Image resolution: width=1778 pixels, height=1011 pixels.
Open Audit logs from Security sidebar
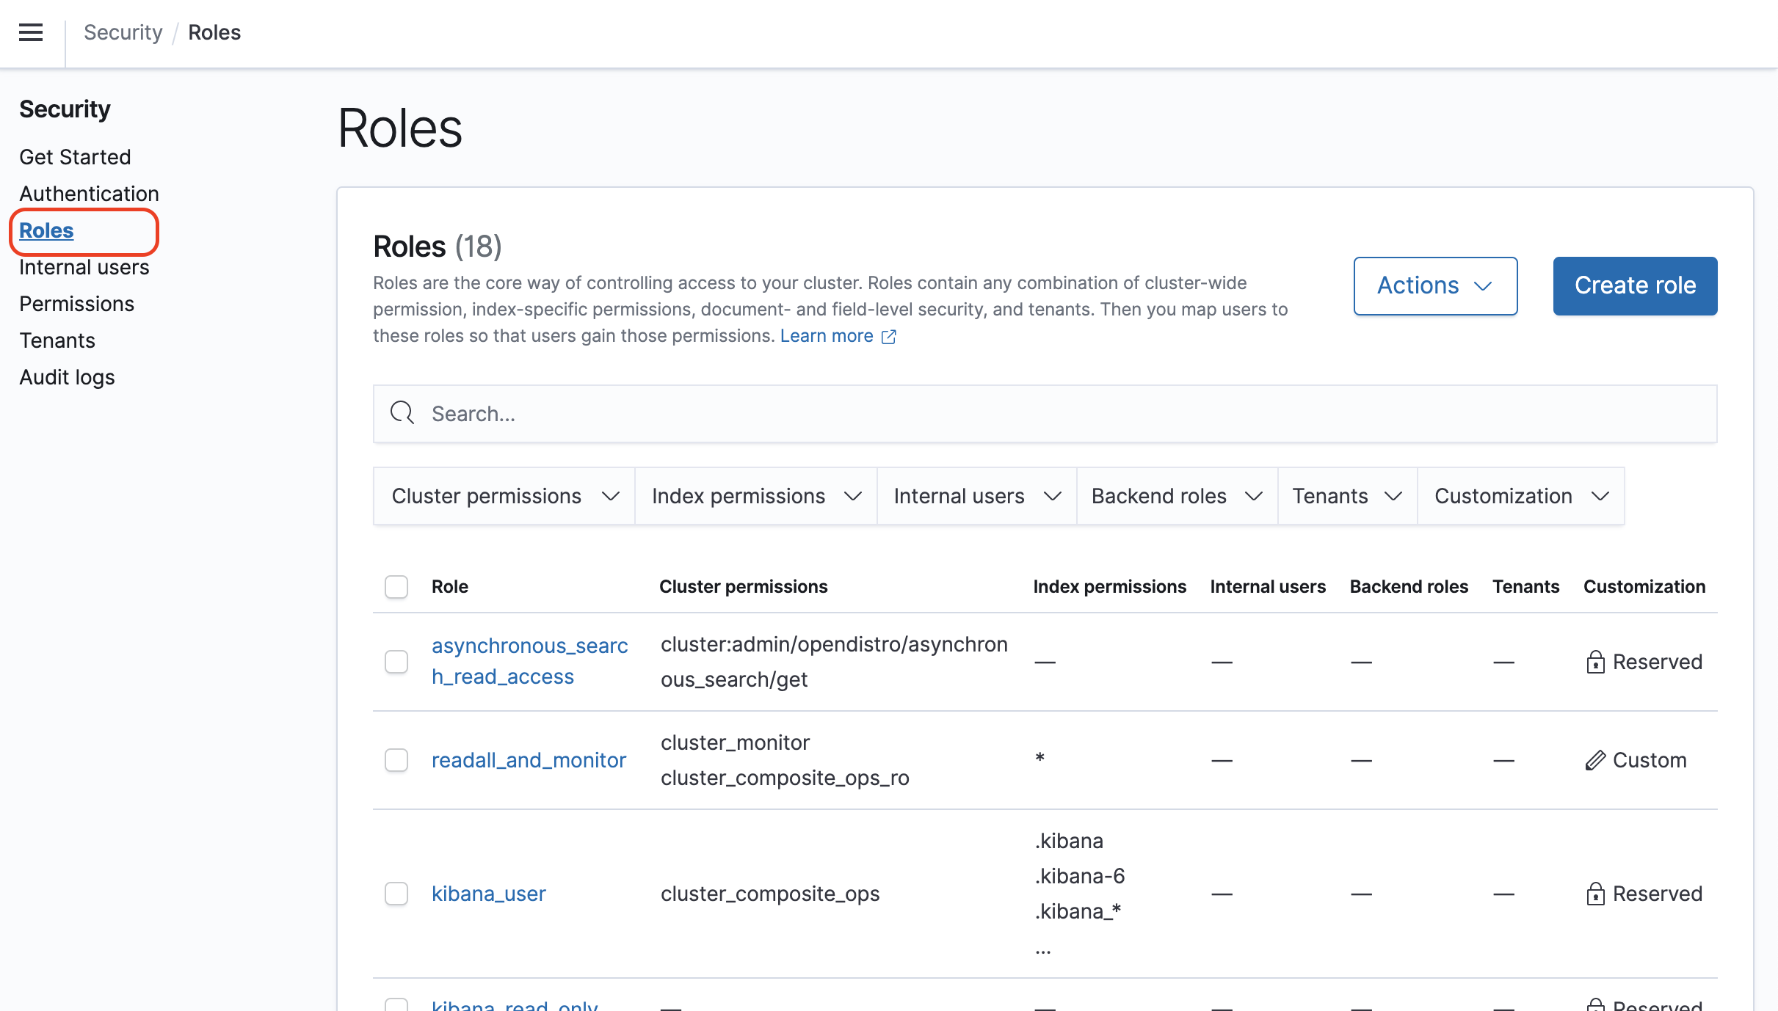click(x=67, y=377)
